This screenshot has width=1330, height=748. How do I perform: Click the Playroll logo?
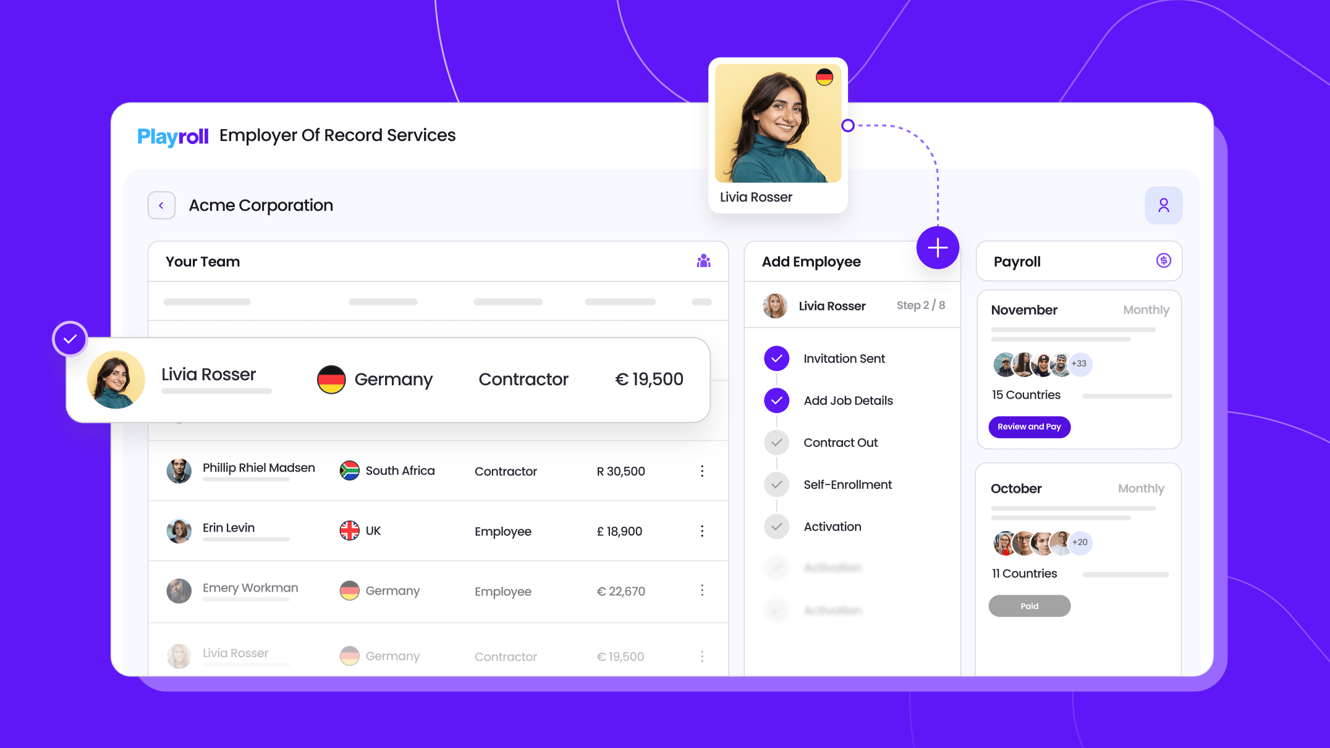coord(172,136)
